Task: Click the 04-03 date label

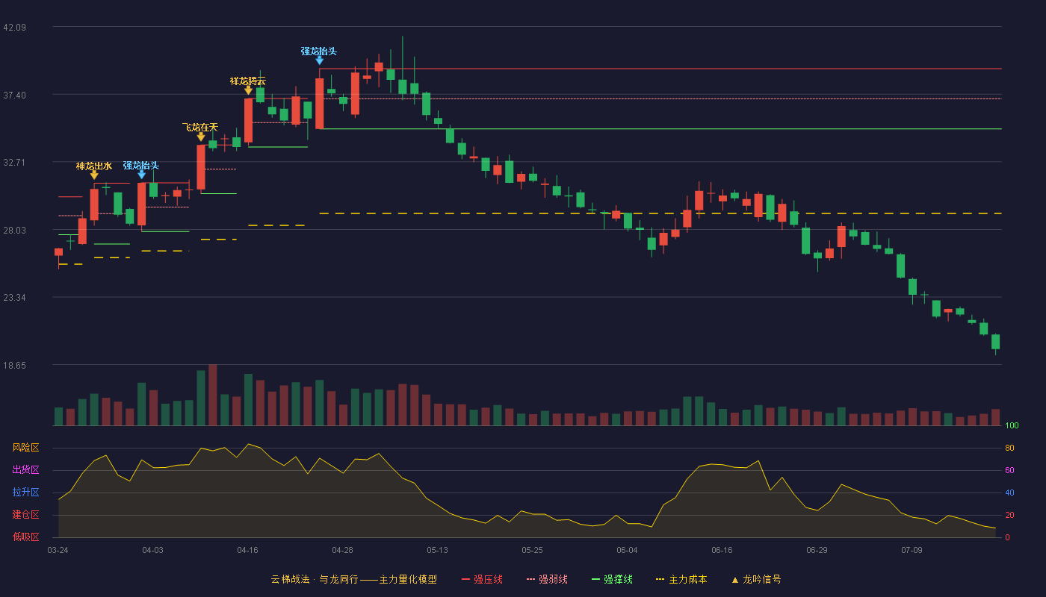Action: [x=152, y=550]
